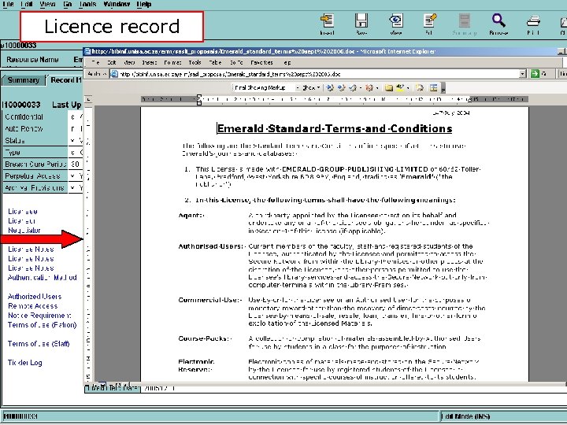Click the Reviewing Pane icon
Viewport: 567px width, 425px height.
[433, 87]
